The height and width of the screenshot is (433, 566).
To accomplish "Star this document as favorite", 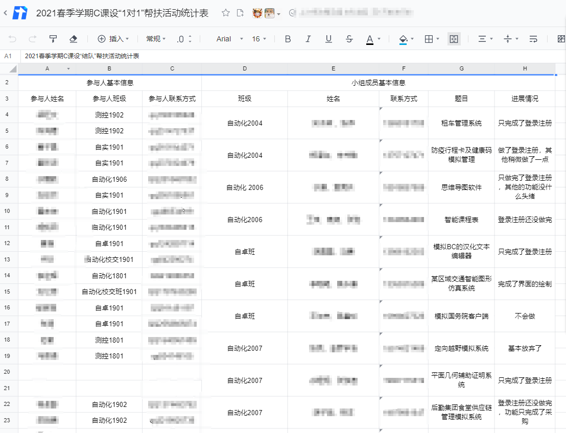I will [226, 13].
